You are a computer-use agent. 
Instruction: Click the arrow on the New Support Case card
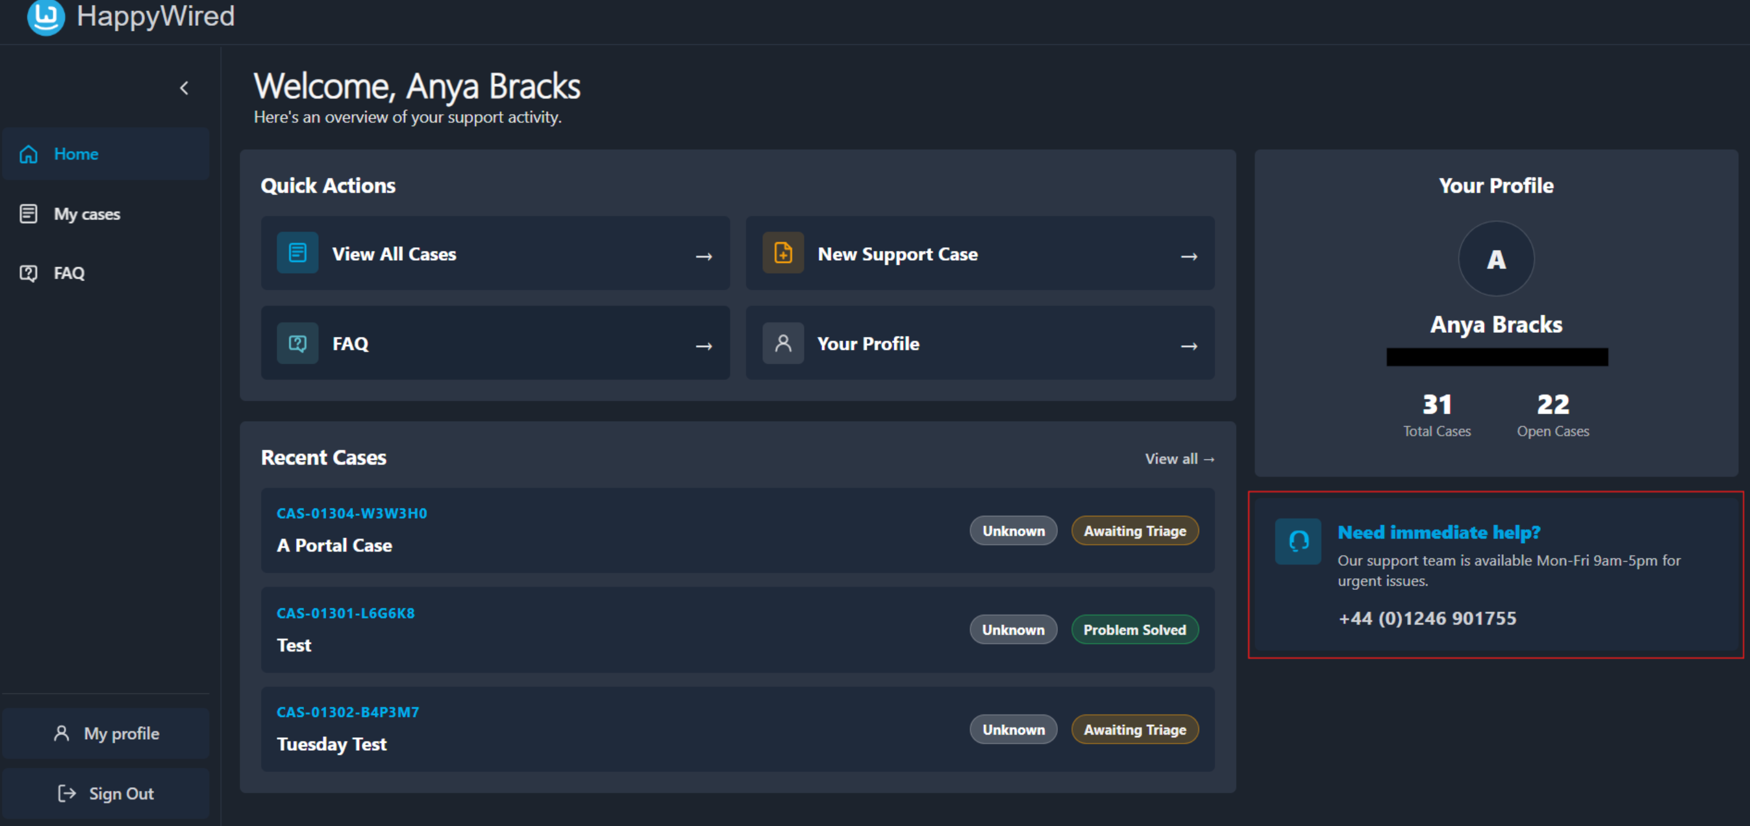[x=1189, y=256]
